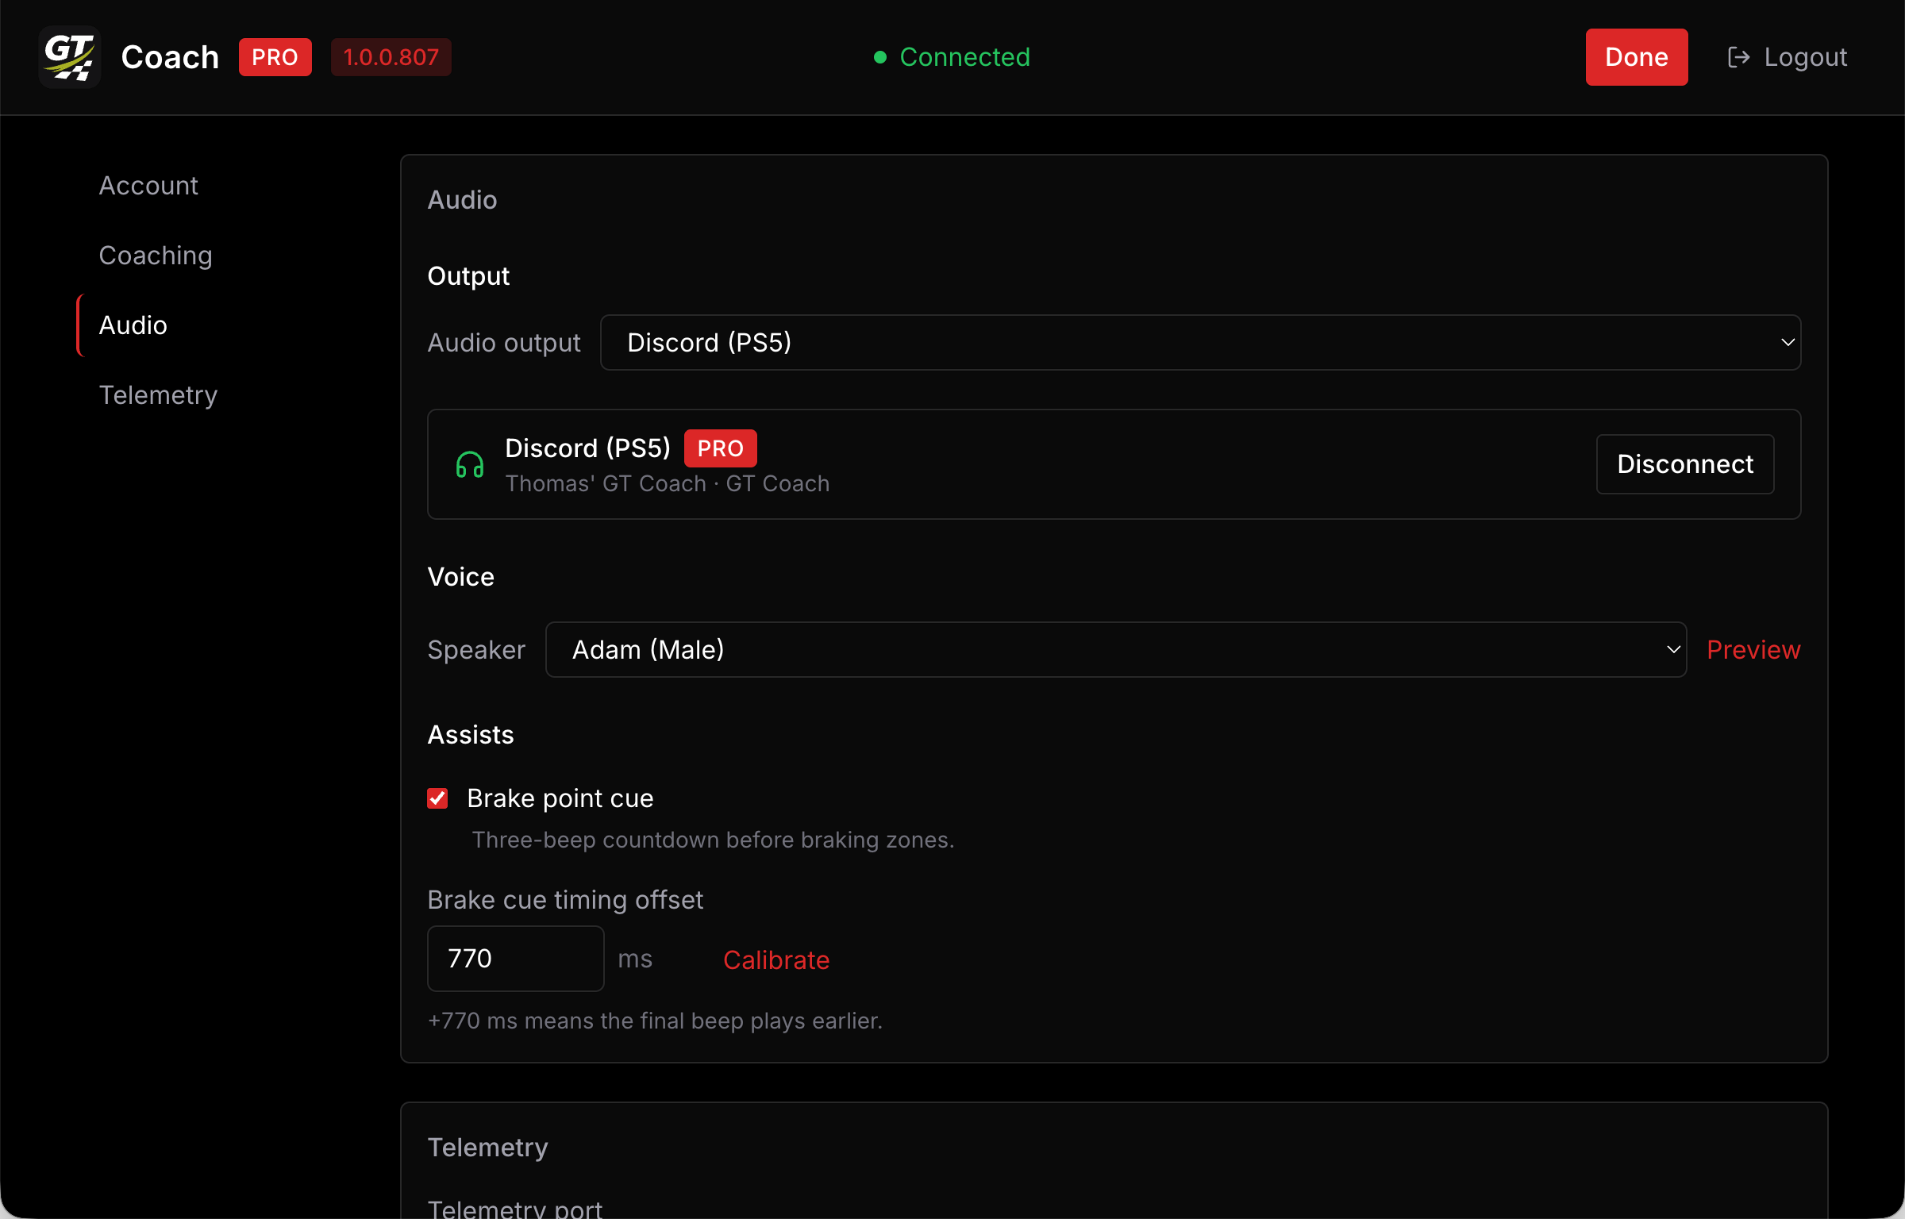
Task: Uncheck the Brake point cue checkbox
Action: coord(437,798)
